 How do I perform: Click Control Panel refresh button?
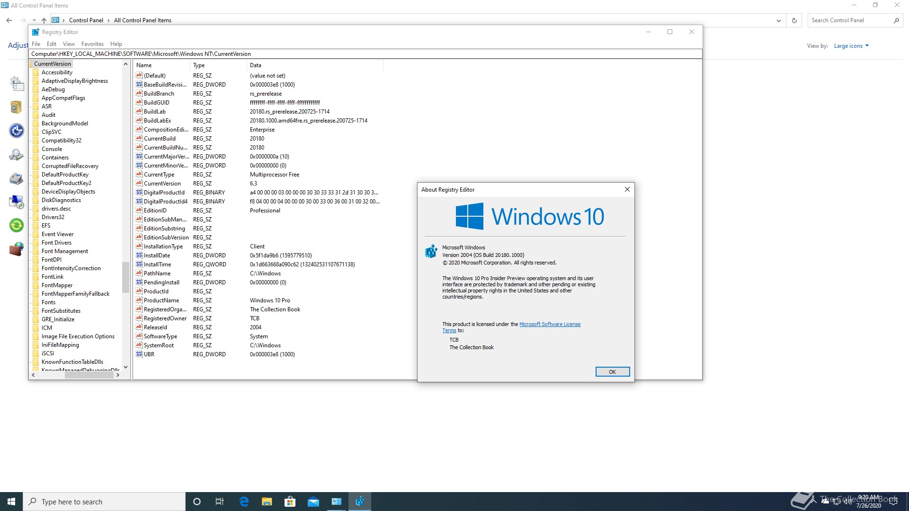click(x=794, y=20)
